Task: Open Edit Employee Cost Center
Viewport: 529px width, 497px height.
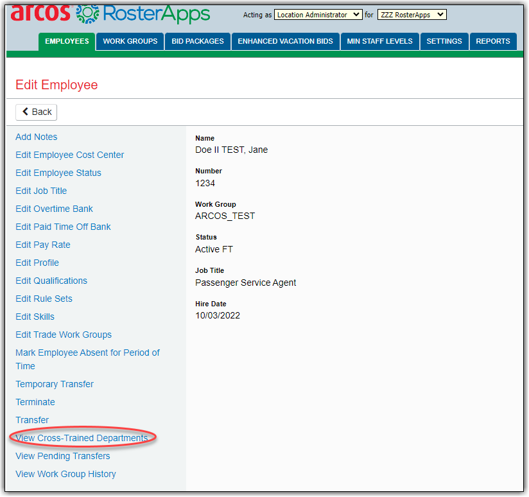Action: 70,155
